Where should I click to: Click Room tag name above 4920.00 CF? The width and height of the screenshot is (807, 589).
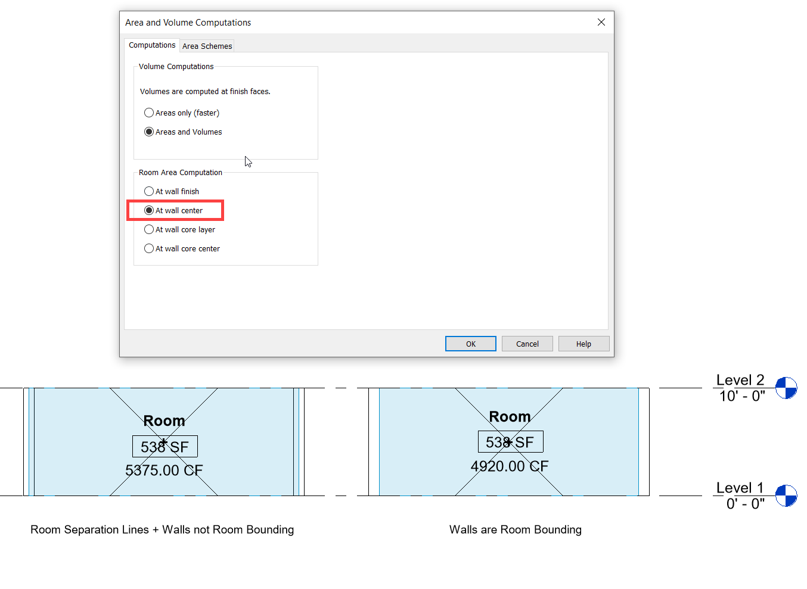(510, 417)
